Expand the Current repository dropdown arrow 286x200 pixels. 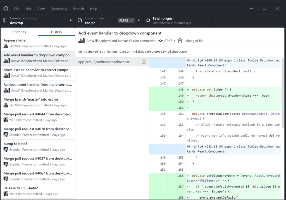pyautogui.click(x=71, y=20)
